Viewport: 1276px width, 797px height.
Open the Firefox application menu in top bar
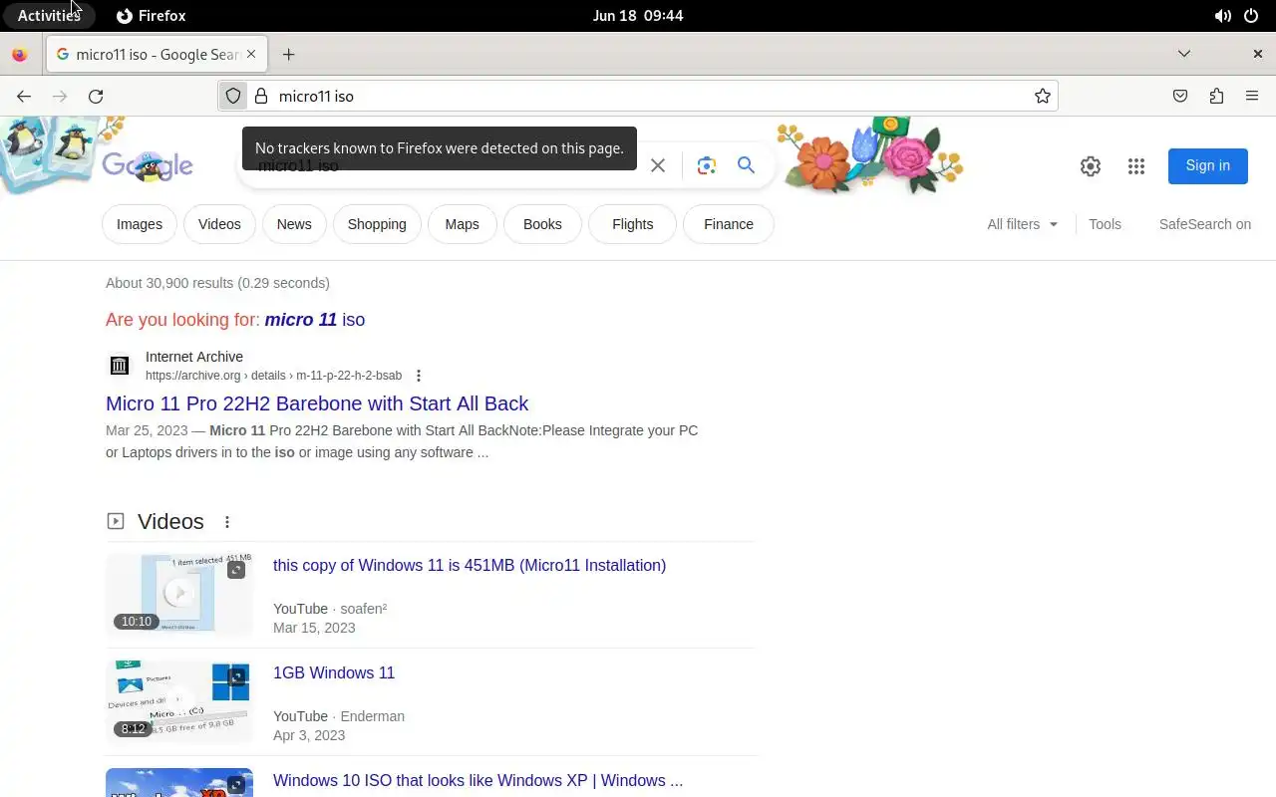tap(152, 15)
